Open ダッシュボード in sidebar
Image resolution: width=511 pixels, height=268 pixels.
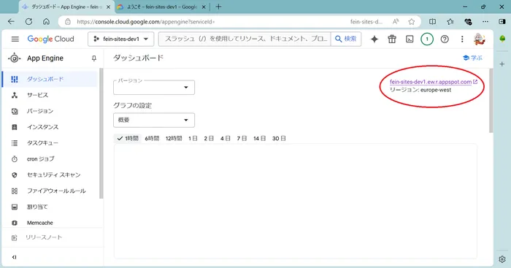click(x=50, y=79)
